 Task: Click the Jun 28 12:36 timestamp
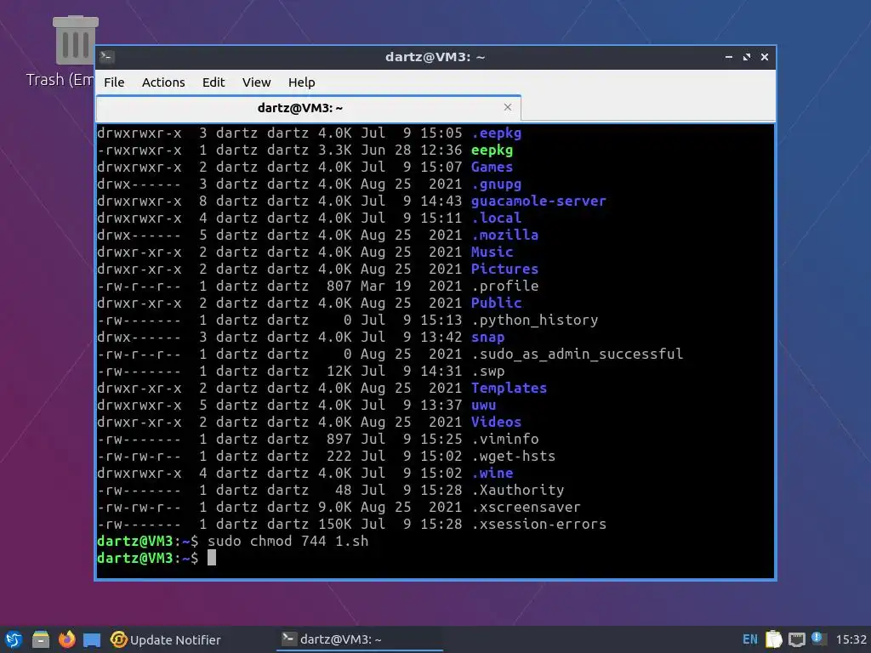411,150
